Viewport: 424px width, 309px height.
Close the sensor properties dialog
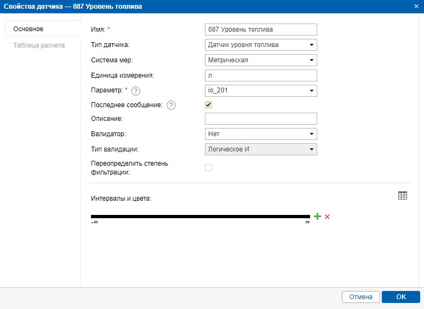click(x=417, y=6)
